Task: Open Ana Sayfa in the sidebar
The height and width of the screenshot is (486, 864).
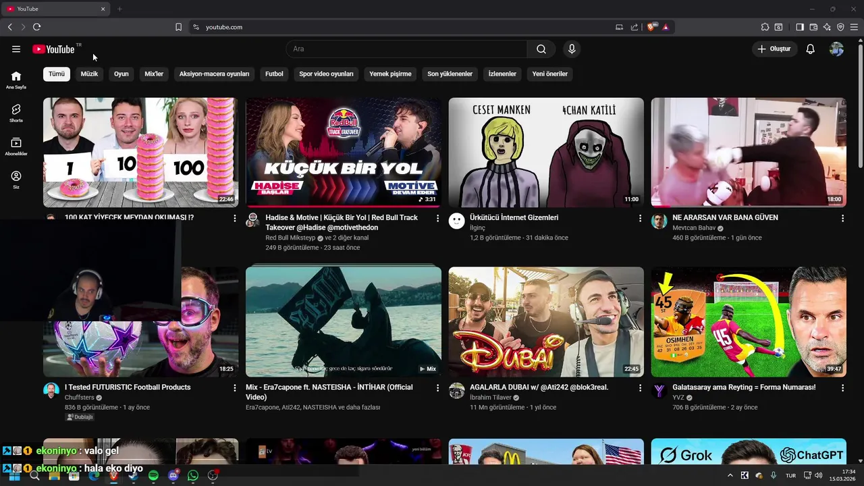Action: [x=16, y=80]
